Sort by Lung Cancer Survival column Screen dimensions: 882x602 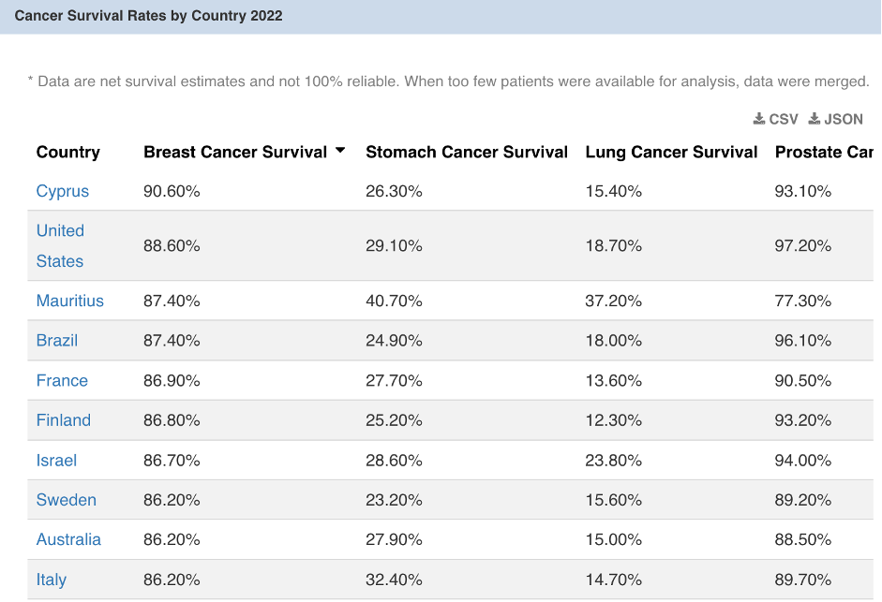tap(671, 152)
